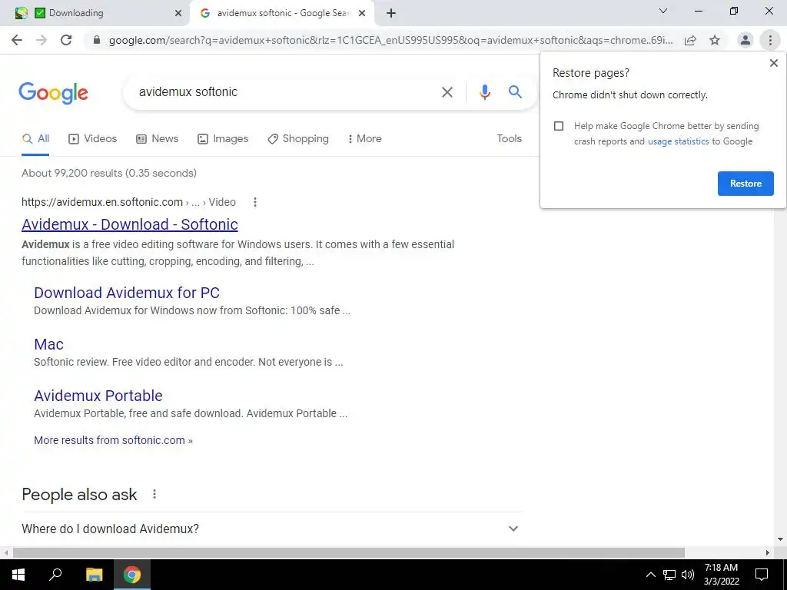787x590 pixels.
Task: Open Avidemux - Download - Softonic result
Action: coord(129,224)
